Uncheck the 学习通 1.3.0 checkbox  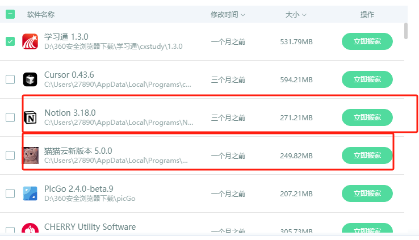(10, 41)
